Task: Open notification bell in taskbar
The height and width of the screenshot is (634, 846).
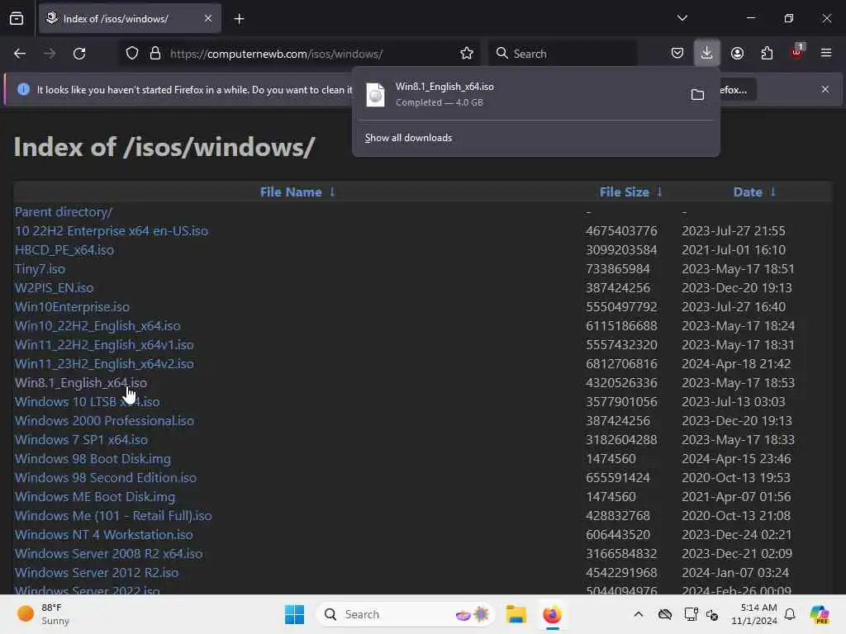Action: point(790,614)
